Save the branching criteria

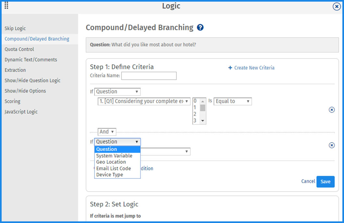(325, 182)
